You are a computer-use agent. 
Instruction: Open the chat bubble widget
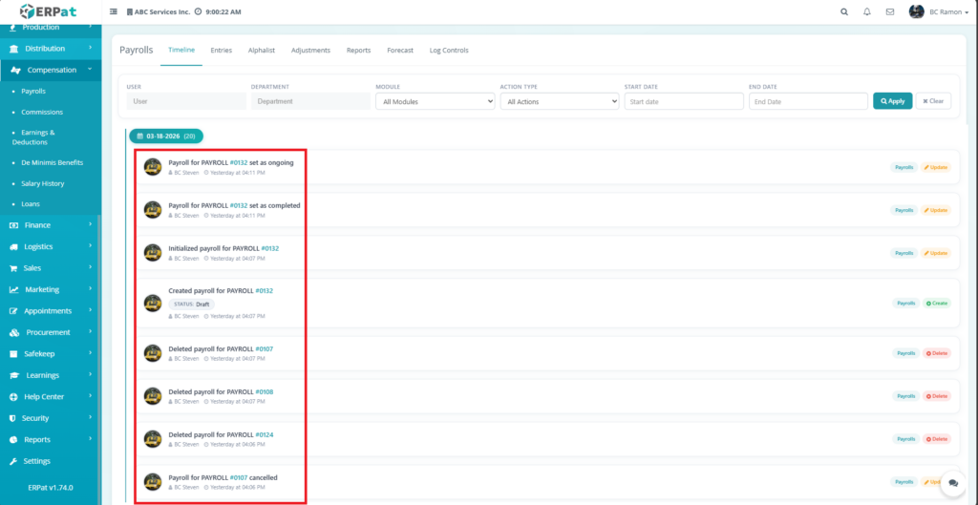pos(952,483)
